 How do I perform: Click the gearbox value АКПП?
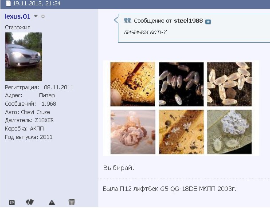tap(37, 129)
